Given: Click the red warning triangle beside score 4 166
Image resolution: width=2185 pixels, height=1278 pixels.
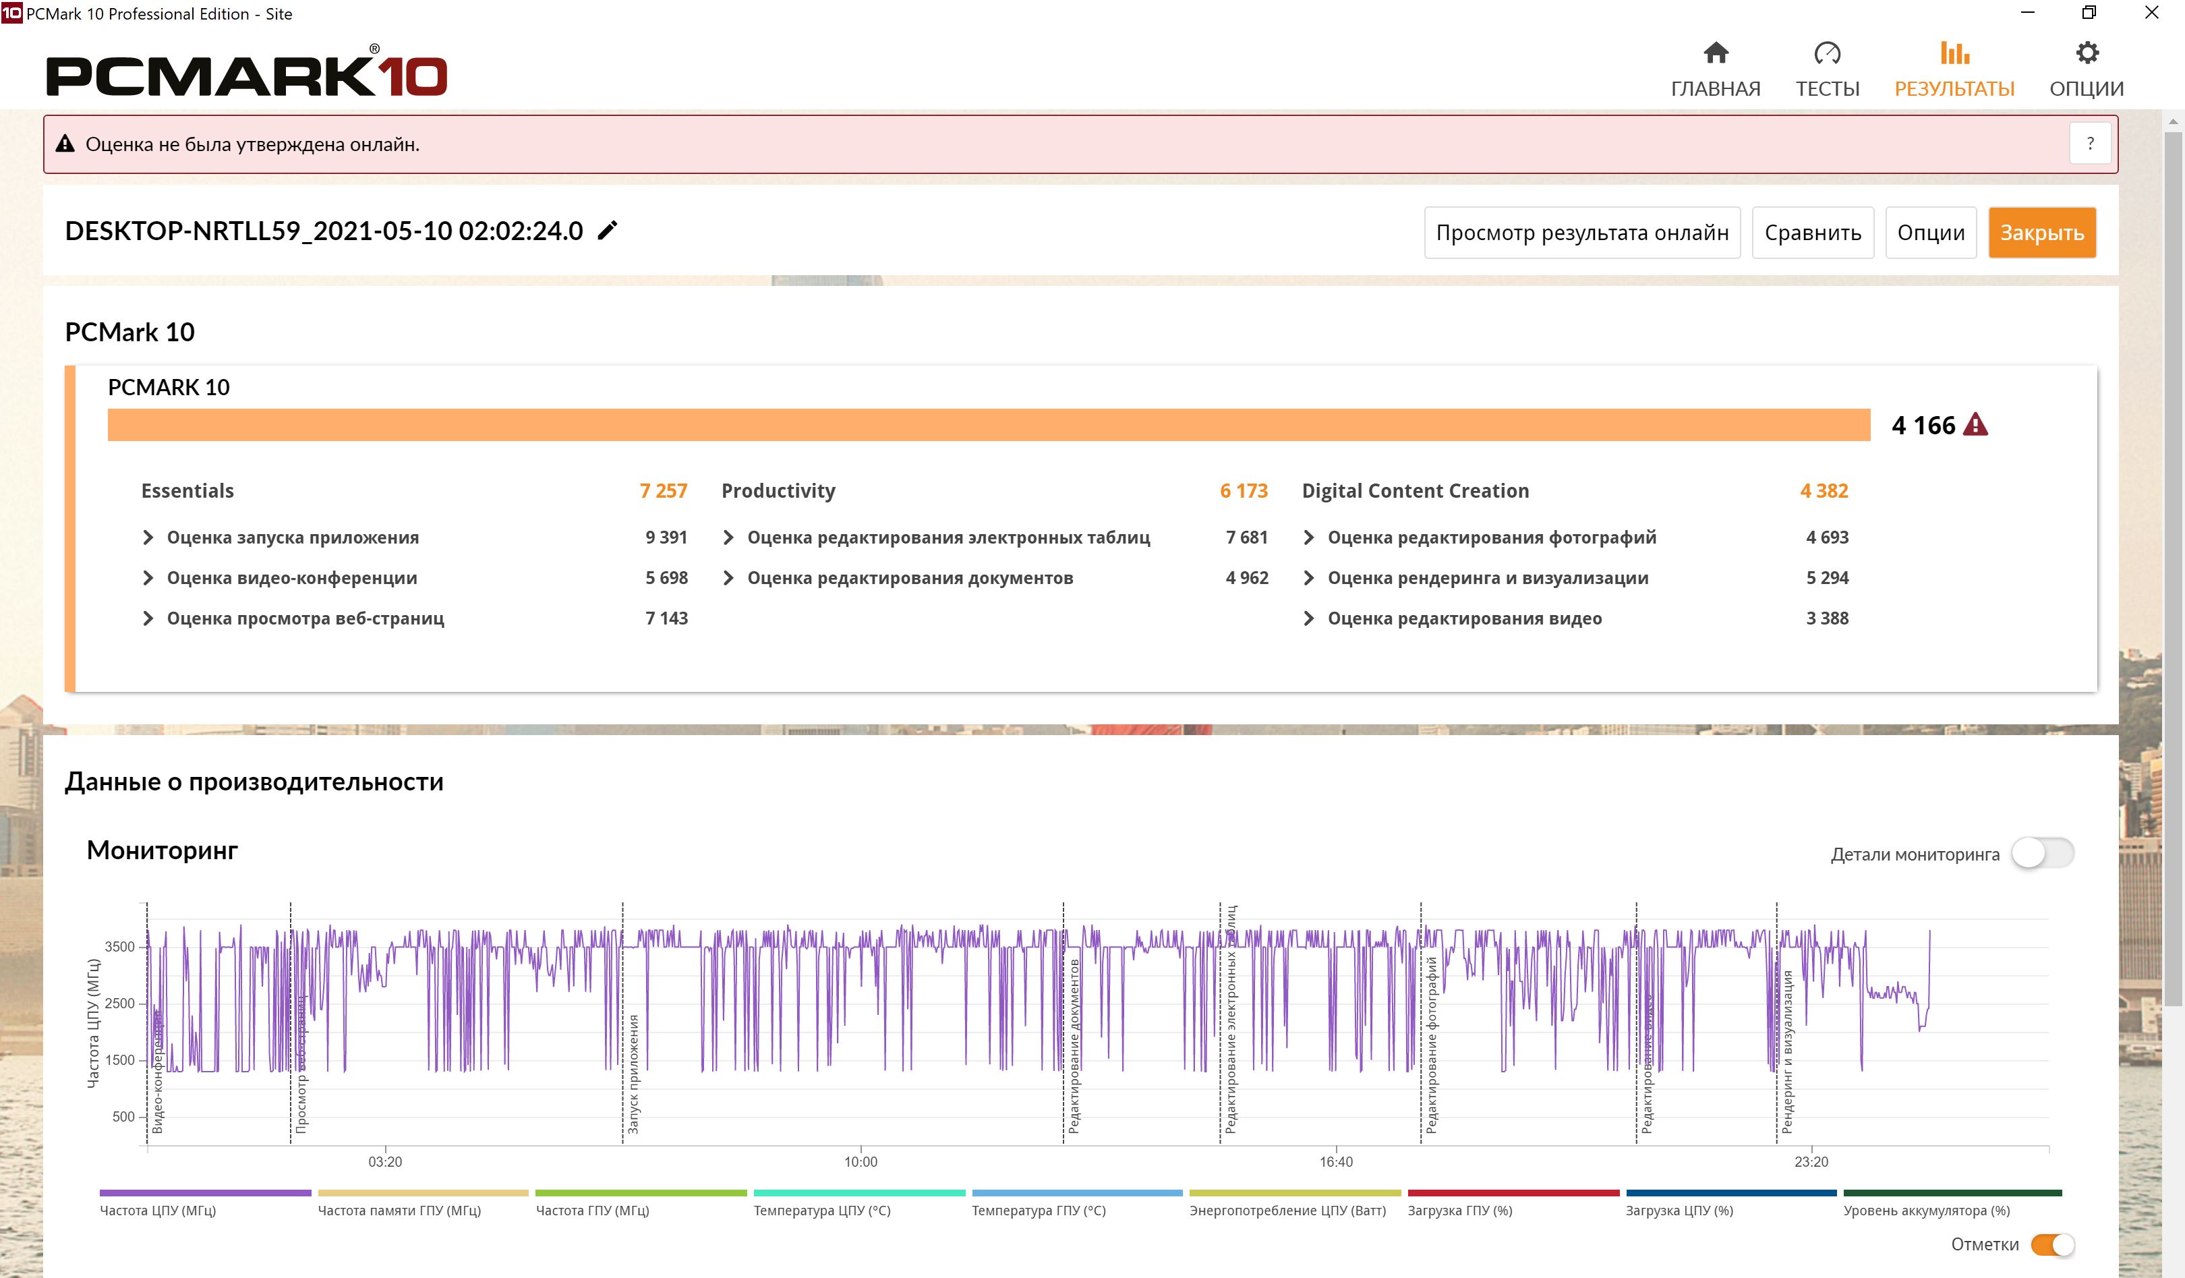Looking at the screenshot, I should [1975, 425].
